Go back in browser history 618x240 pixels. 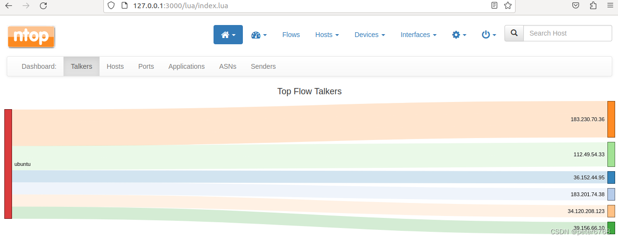(x=9, y=6)
